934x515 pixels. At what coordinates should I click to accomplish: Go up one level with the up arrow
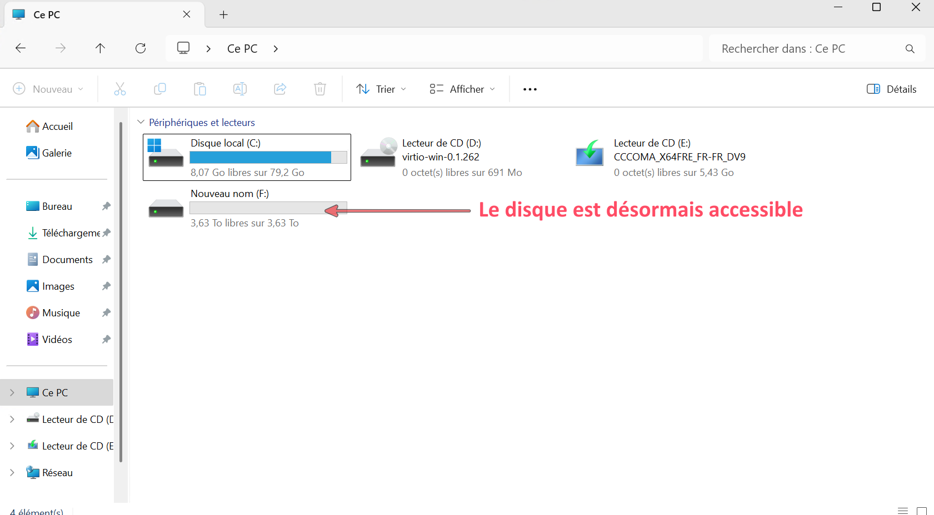[101, 48]
